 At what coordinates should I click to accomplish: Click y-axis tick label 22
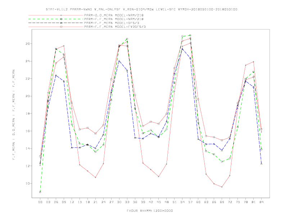(x=28, y=79)
